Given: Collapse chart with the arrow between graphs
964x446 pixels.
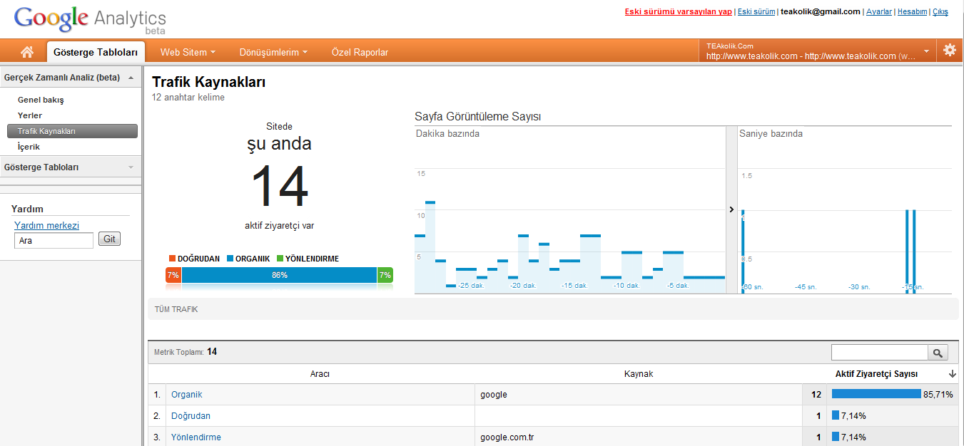Looking at the screenshot, I should (x=731, y=209).
